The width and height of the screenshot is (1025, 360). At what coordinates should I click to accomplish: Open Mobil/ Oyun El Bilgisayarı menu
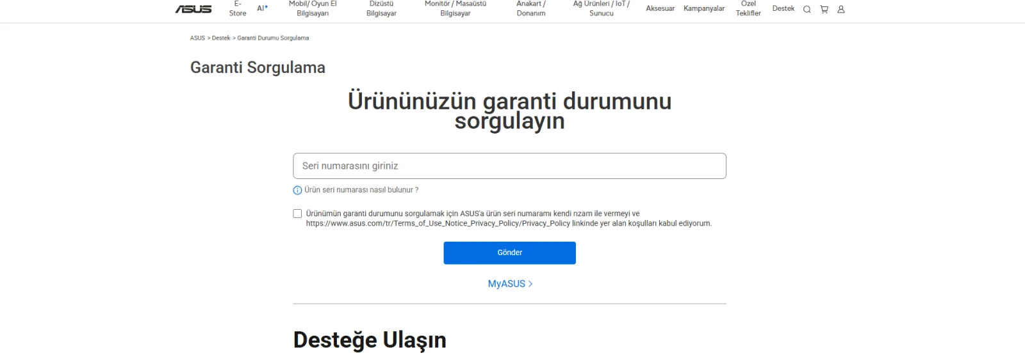click(x=313, y=8)
